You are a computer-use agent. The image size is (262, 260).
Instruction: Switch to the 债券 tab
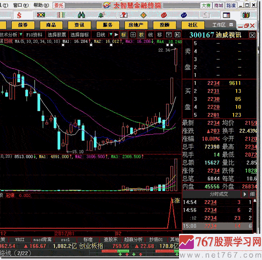coord(23,25)
